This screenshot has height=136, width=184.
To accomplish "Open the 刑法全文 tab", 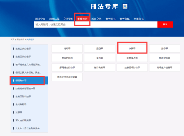I will tap(40, 19).
